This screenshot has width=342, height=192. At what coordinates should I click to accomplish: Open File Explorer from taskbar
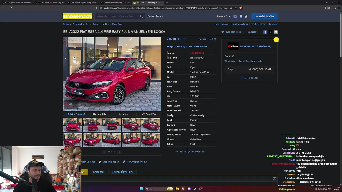[177, 189]
